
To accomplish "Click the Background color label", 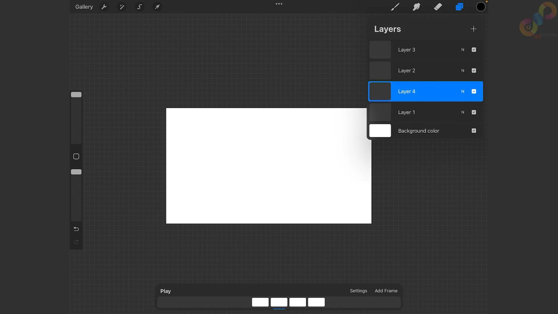I will pos(418,131).
